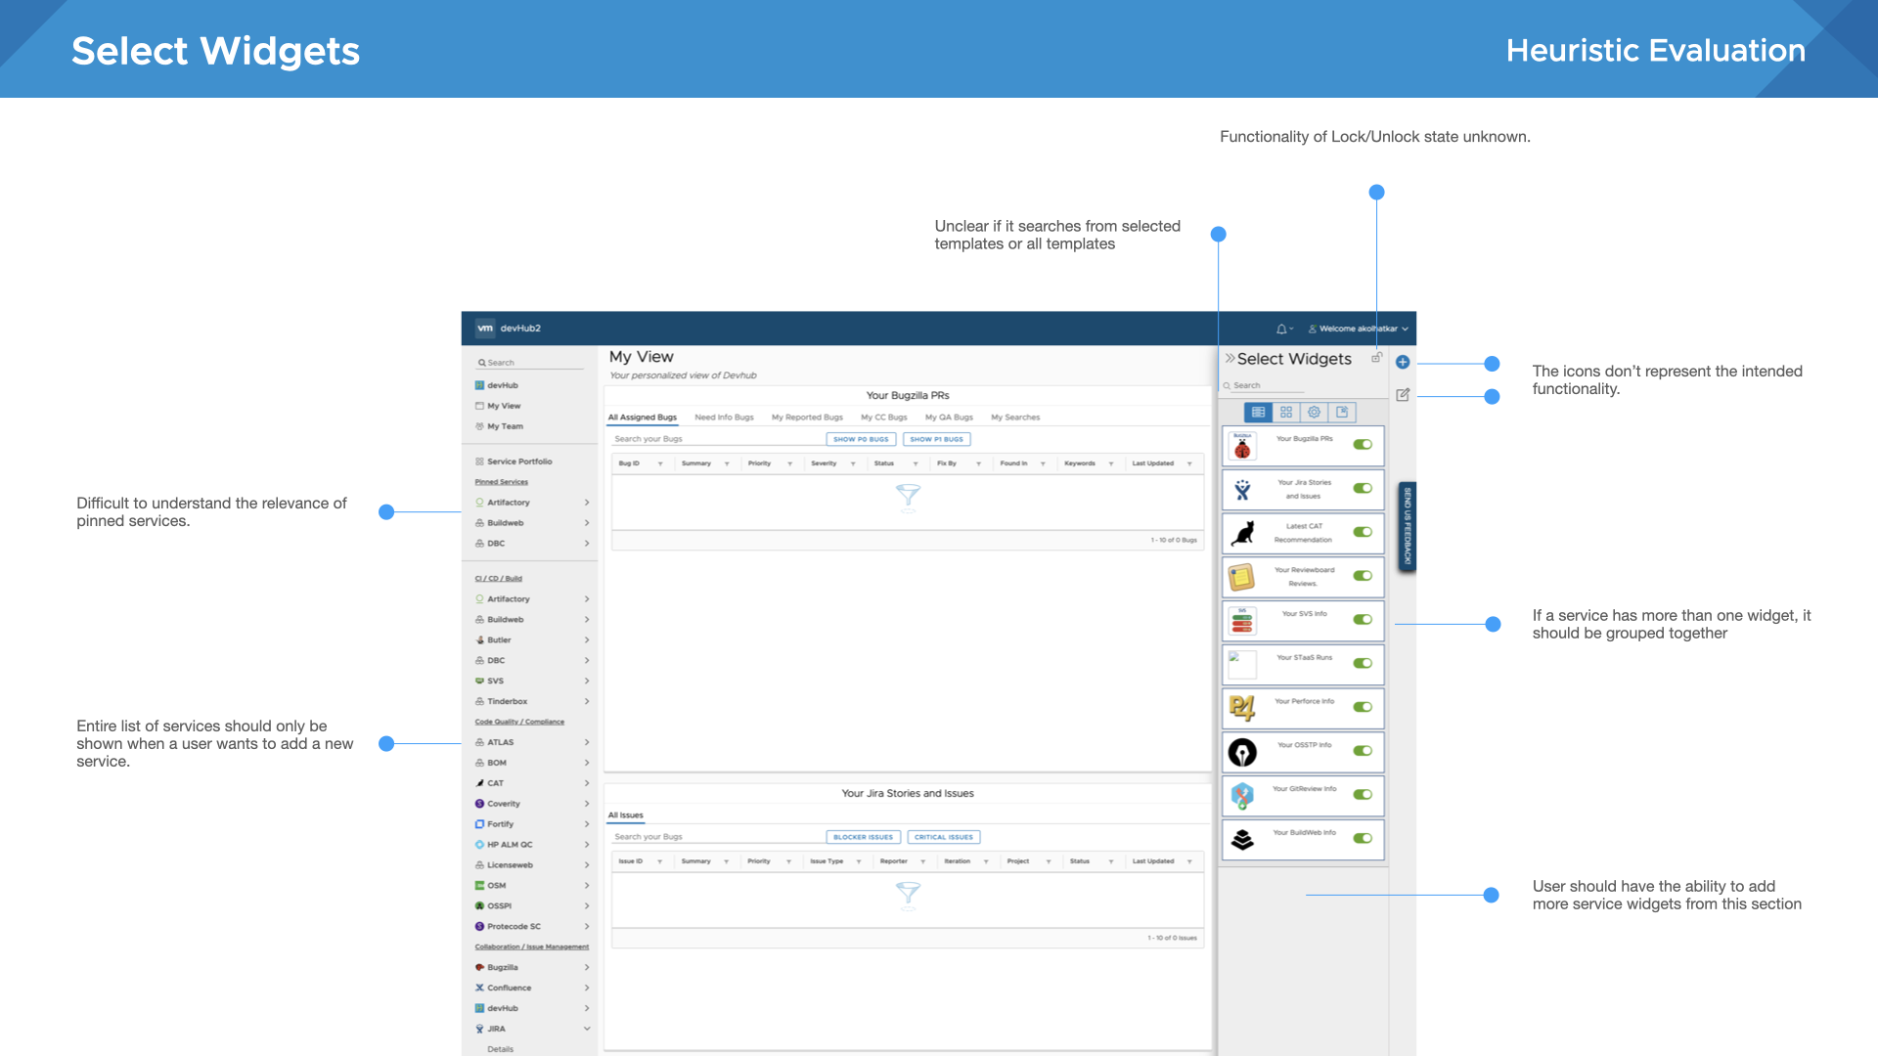Expand the Butler service chevron in sidebar

(587, 640)
